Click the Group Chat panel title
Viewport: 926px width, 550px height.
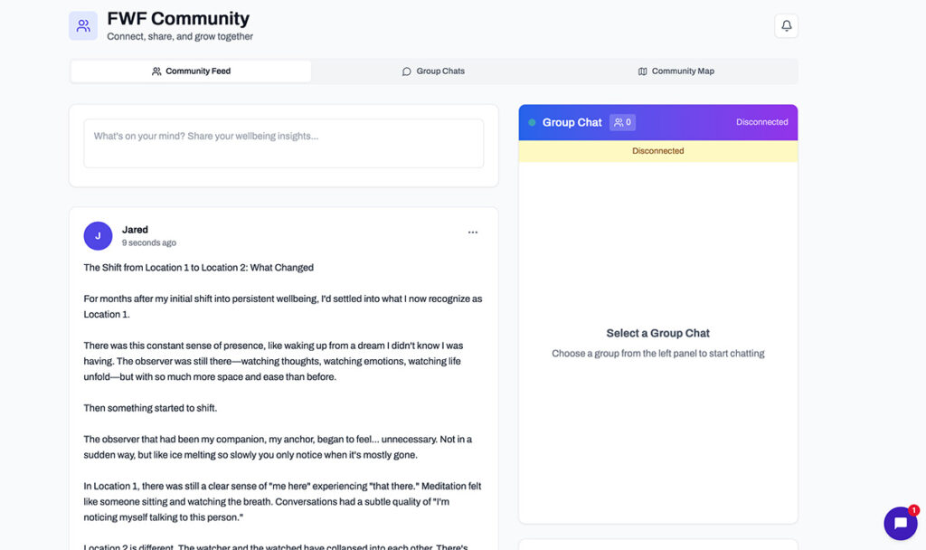572,122
